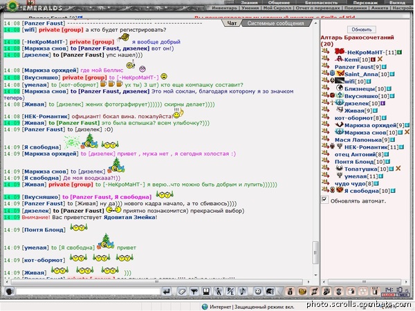
Task: Click the walking figure icon in toolbar
Action: coord(219,292)
